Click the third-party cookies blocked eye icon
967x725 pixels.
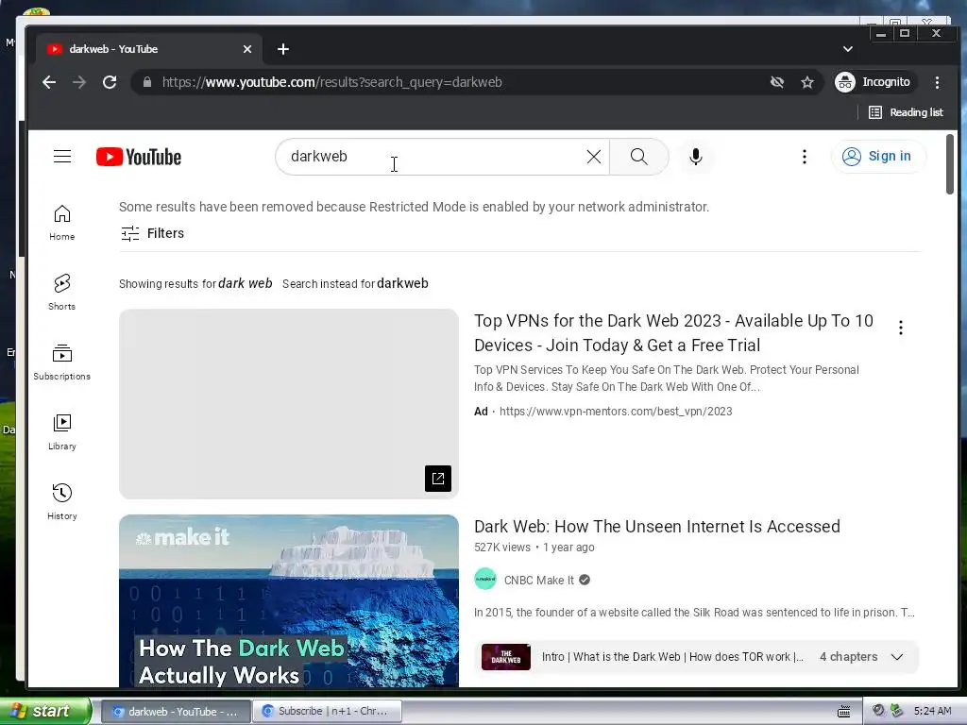(x=777, y=82)
